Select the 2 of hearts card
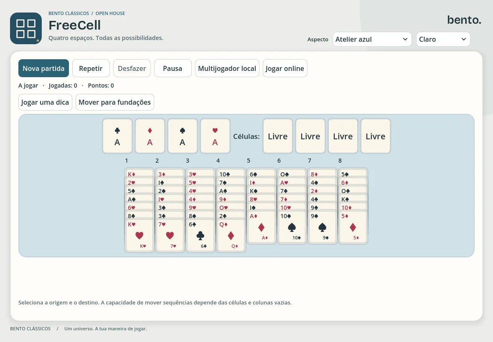 tap(140, 182)
